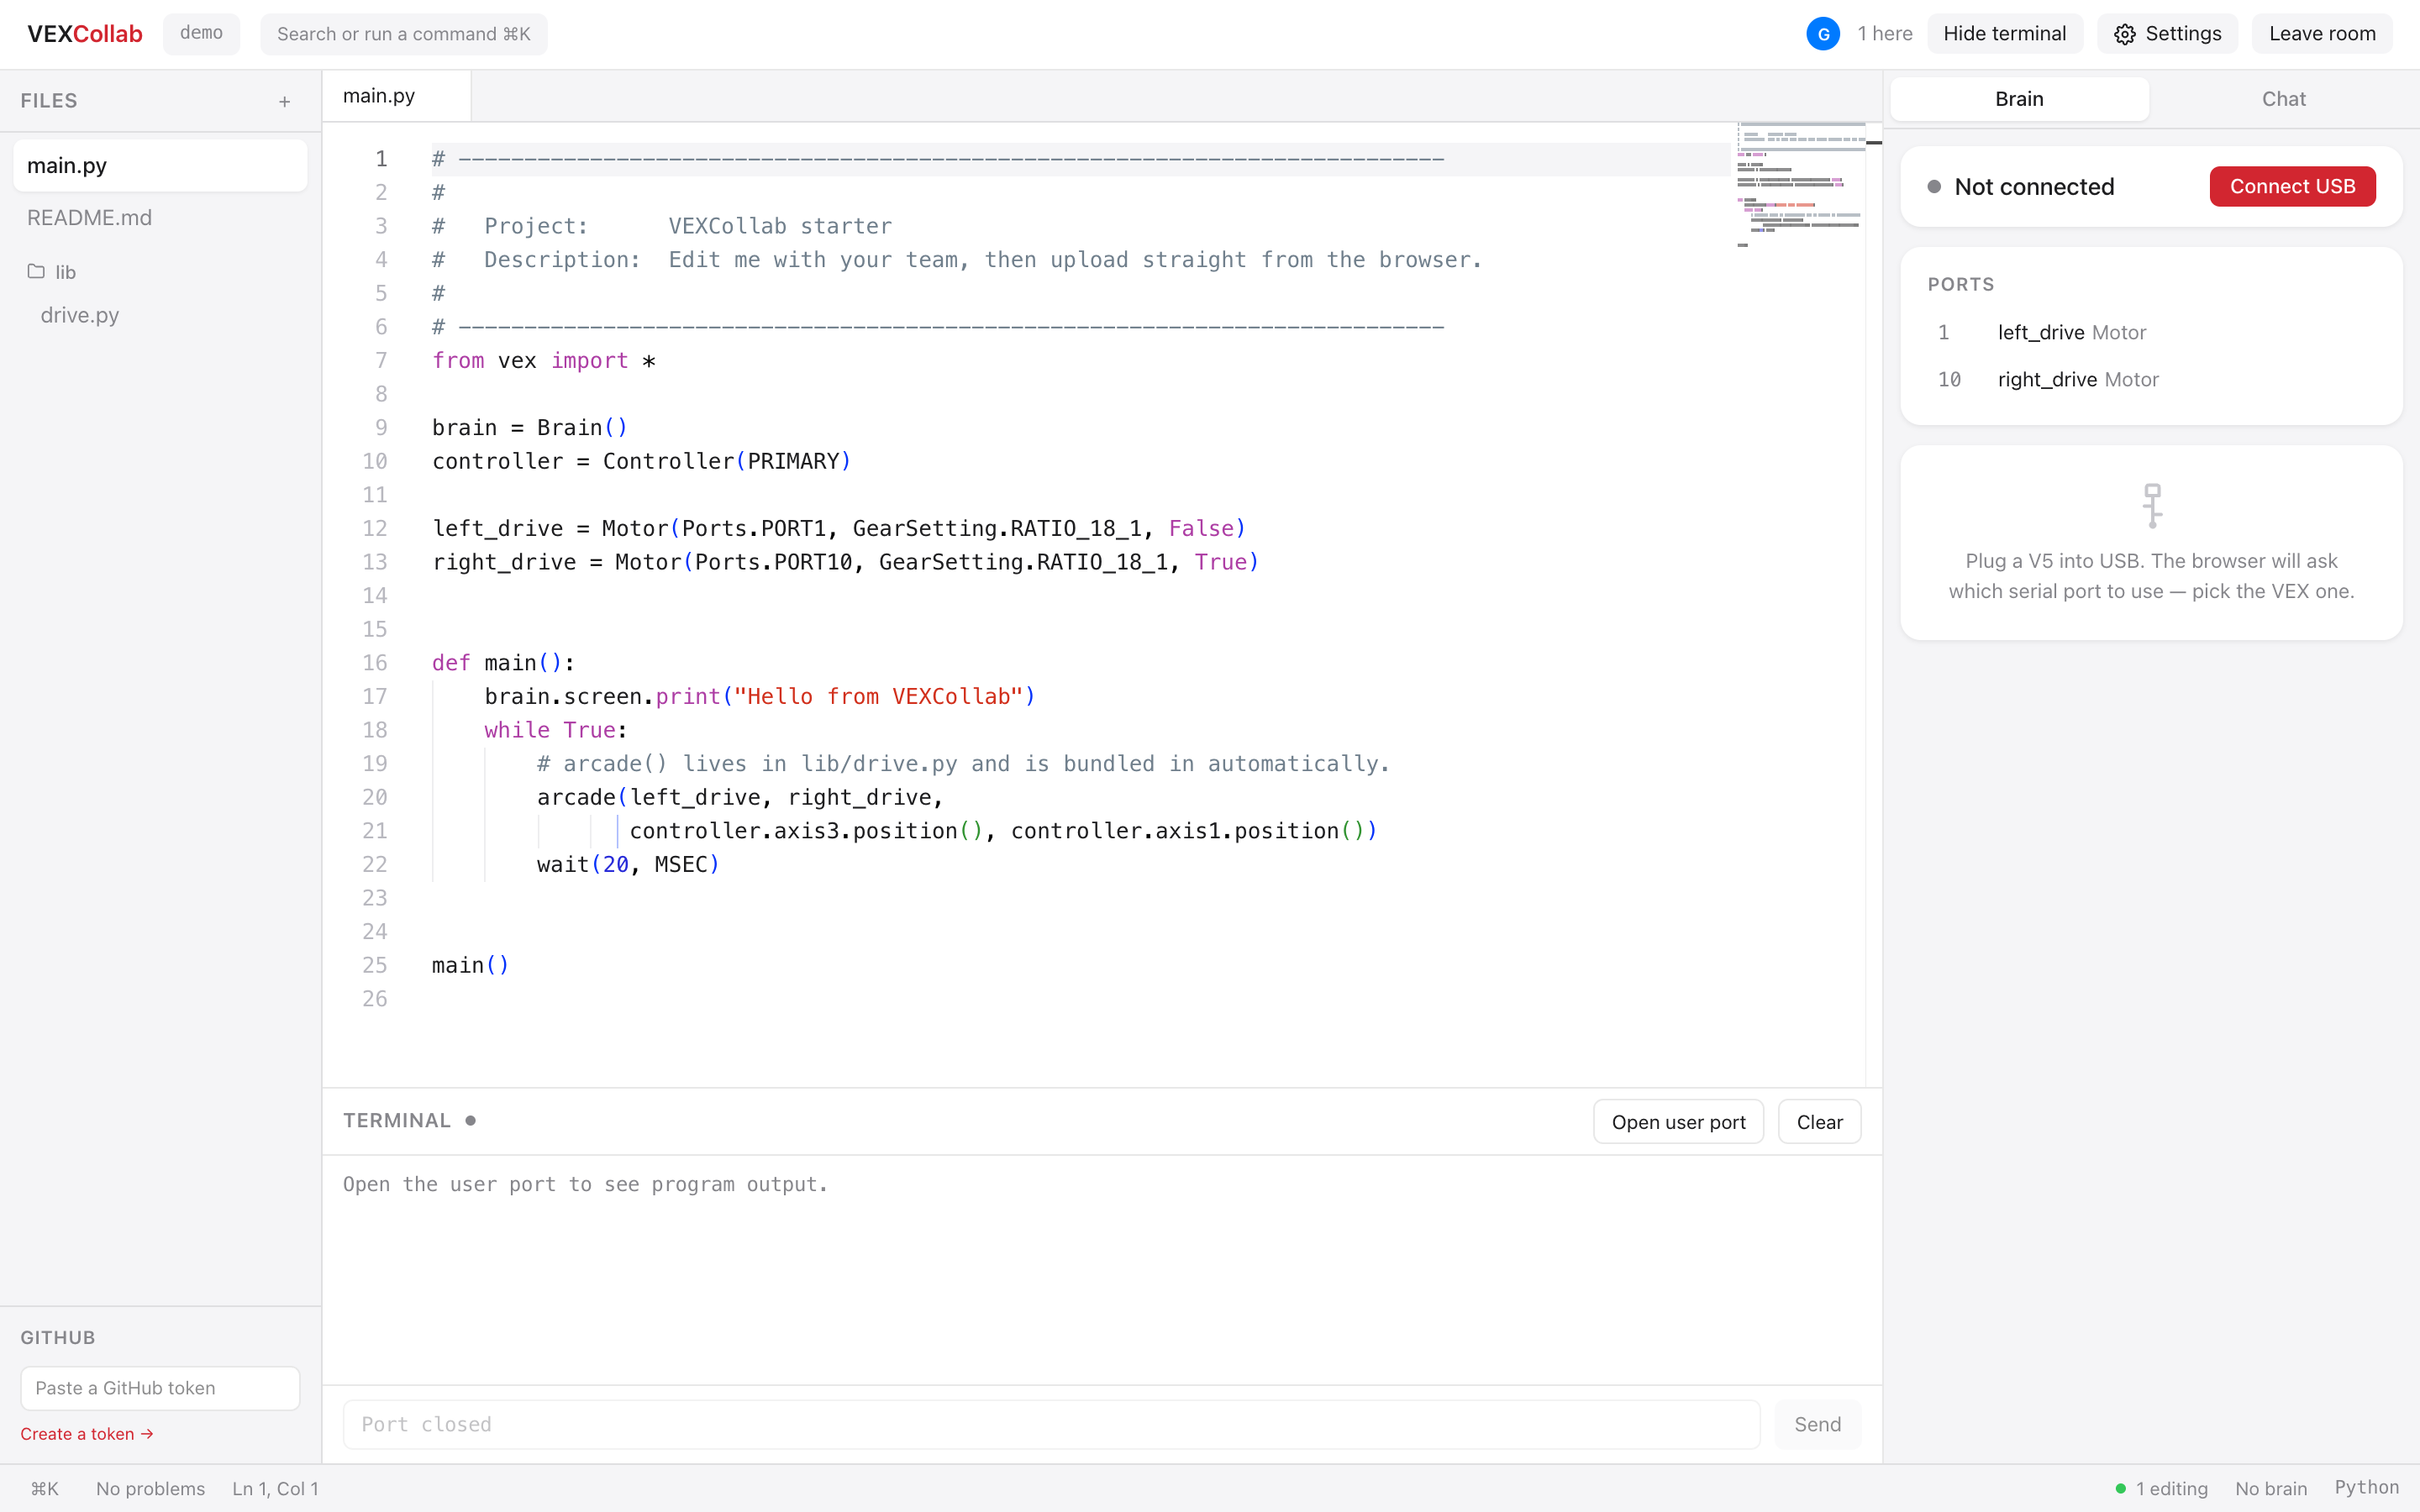
Task: Hide the terminal panel
Action: tap(2004, 34)
